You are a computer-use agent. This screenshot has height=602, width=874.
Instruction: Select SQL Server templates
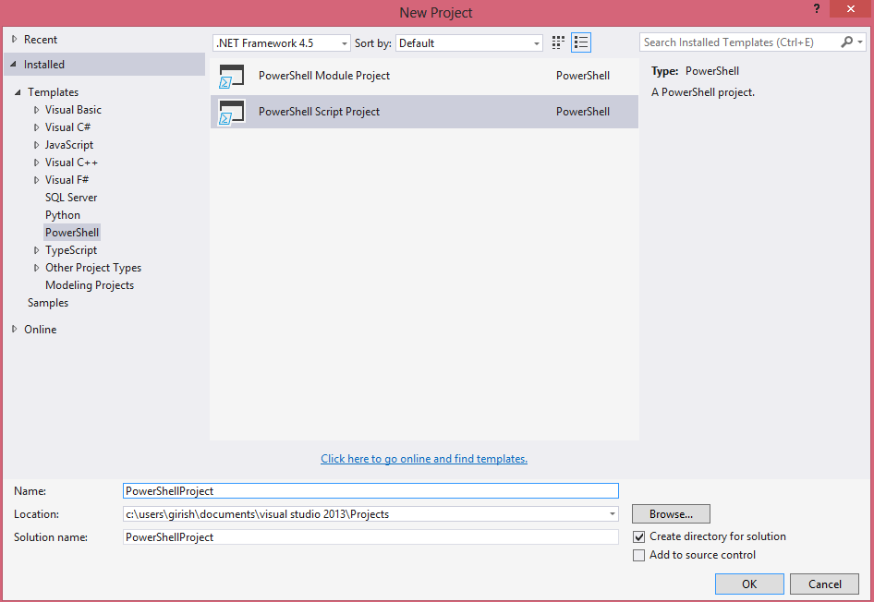coord(71,198)
